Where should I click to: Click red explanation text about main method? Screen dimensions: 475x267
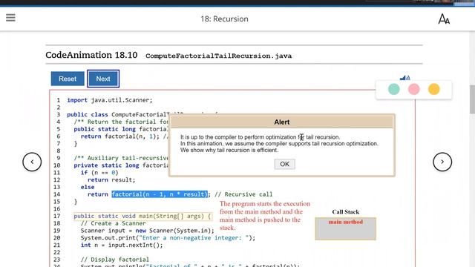point(265,216)
